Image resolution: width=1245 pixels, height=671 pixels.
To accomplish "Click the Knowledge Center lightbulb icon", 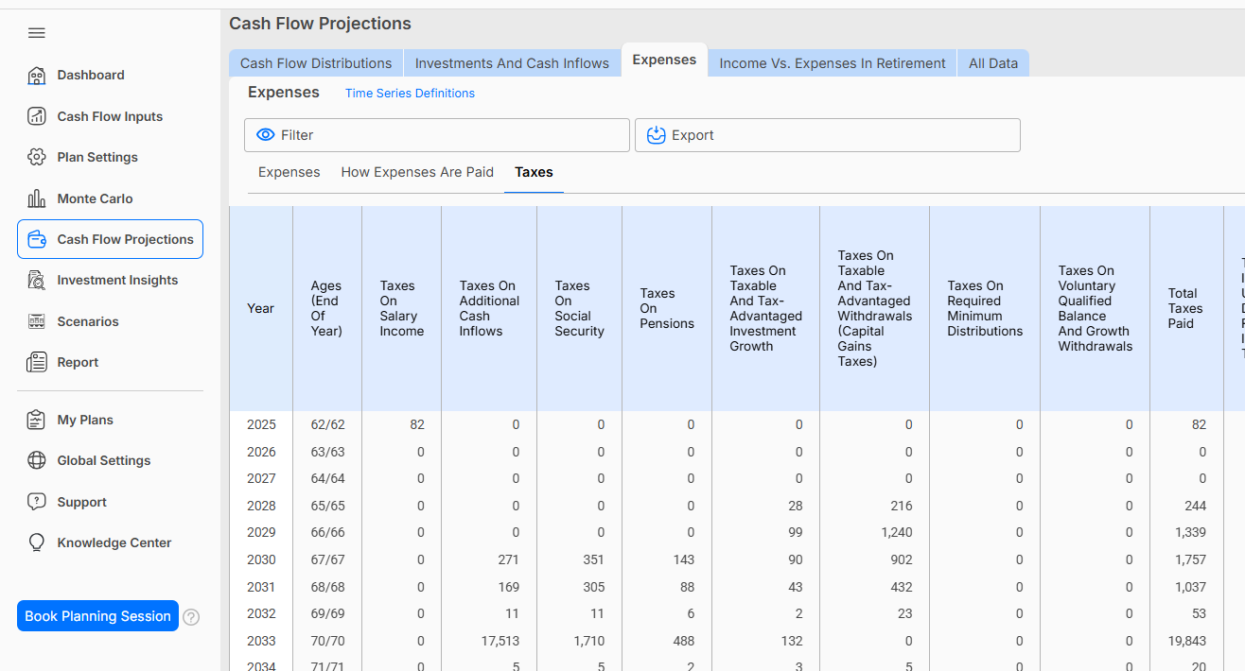I will (37, 542).
